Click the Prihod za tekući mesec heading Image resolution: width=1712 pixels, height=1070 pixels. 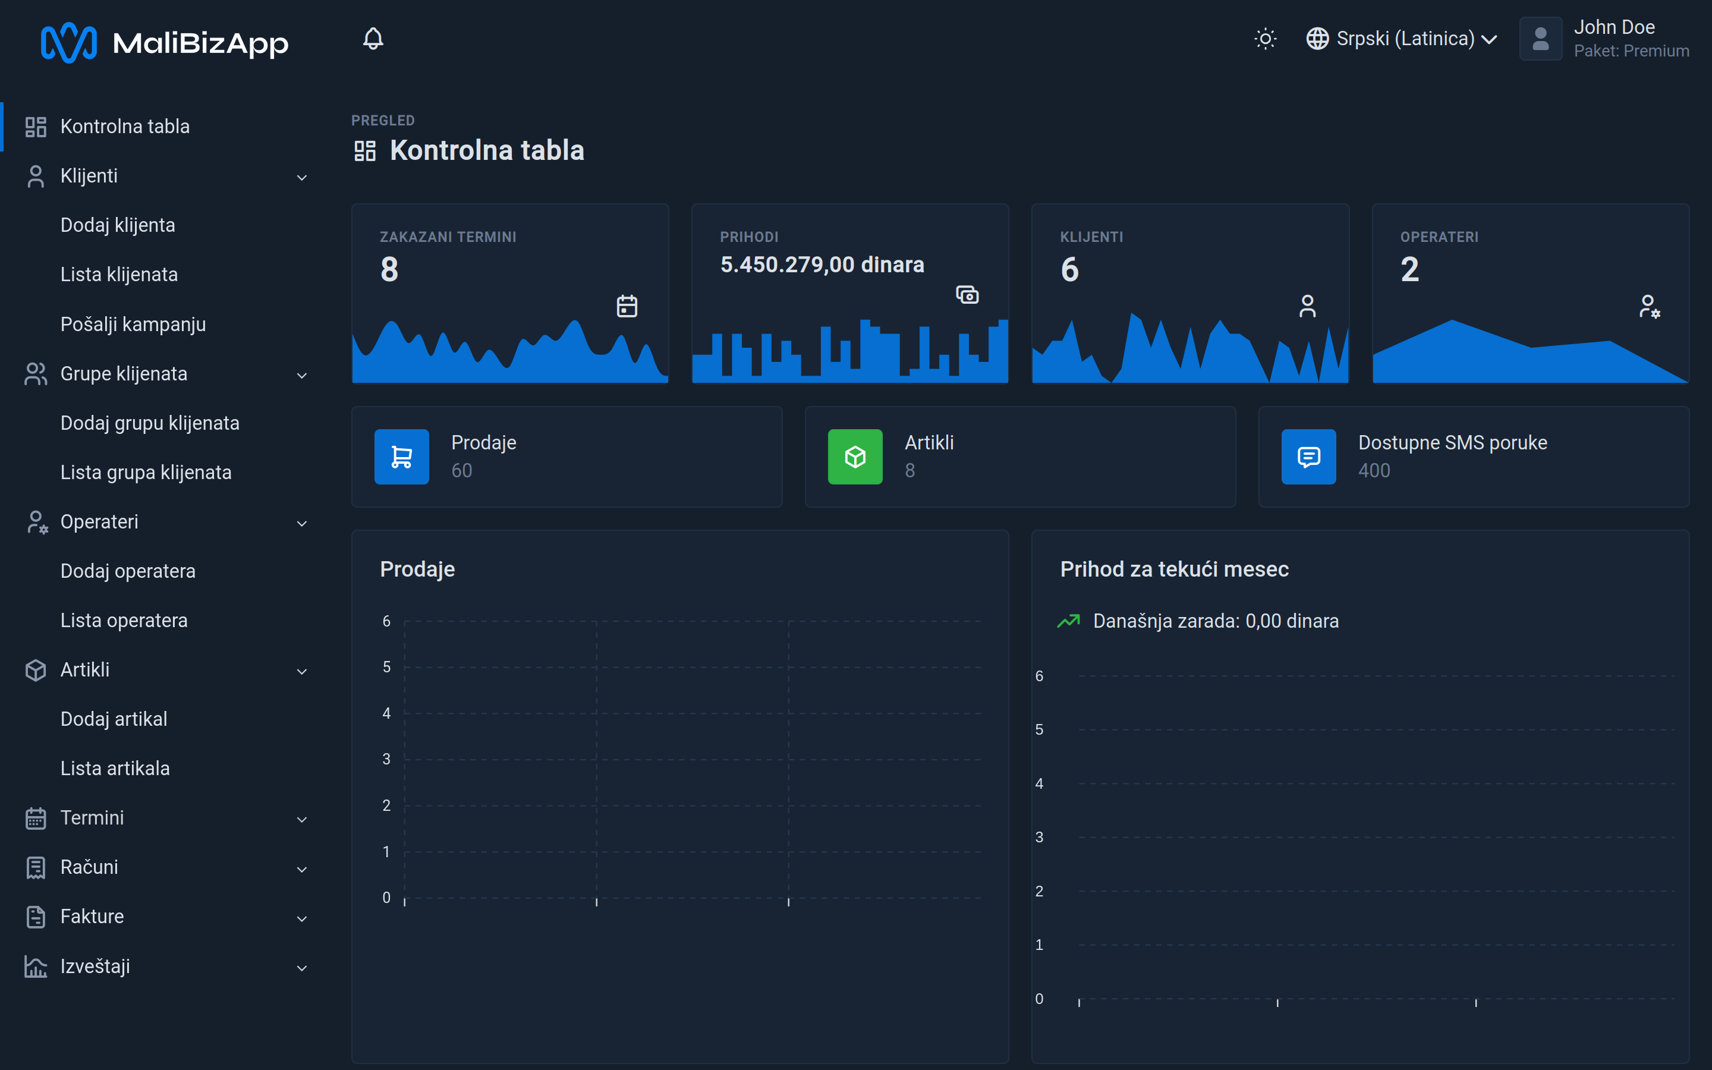(1175, 569)
